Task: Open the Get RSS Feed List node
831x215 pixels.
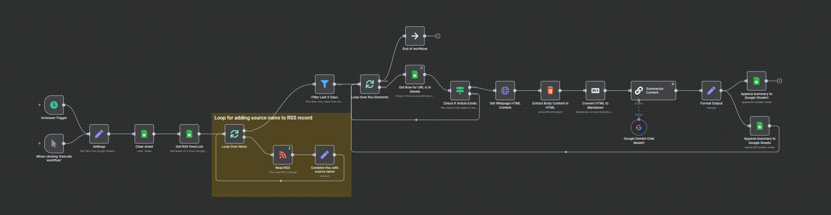Action: pos(189,134)
